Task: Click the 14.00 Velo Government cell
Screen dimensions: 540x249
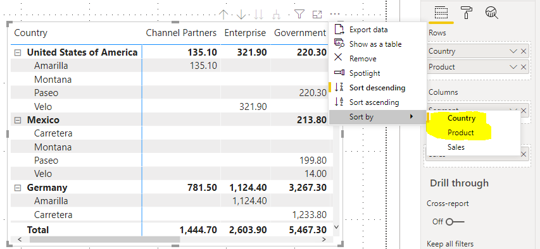Action: click(x=315, y=174)
